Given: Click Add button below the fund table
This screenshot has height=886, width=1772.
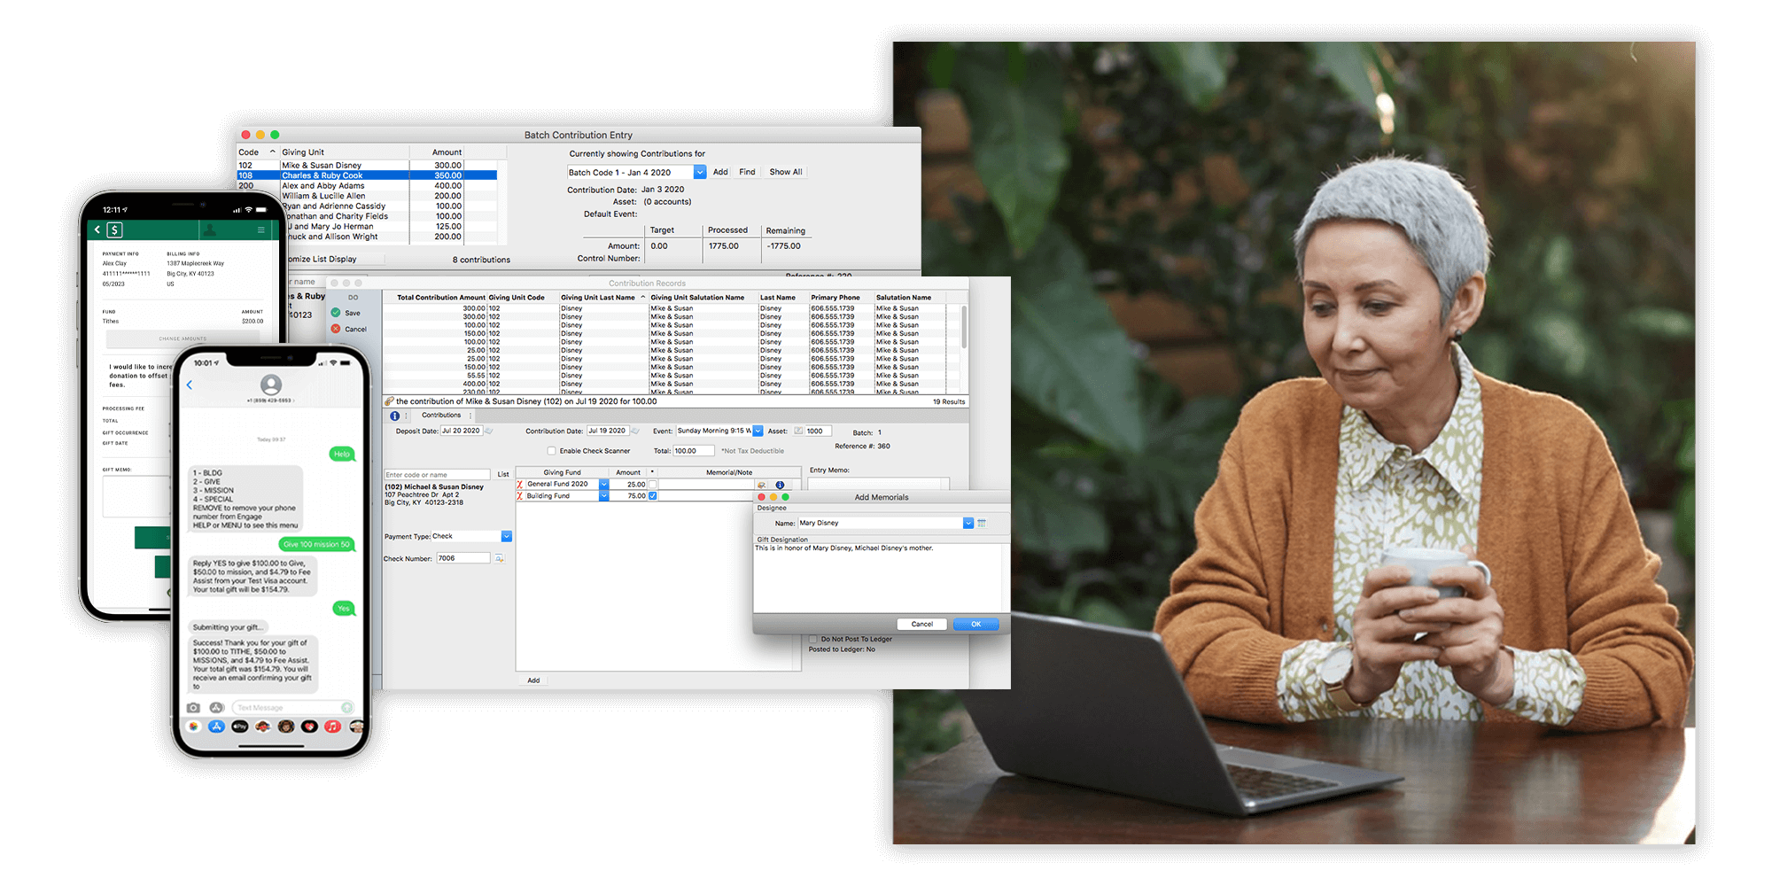Looking at the screenshot, I should [533, 680].
